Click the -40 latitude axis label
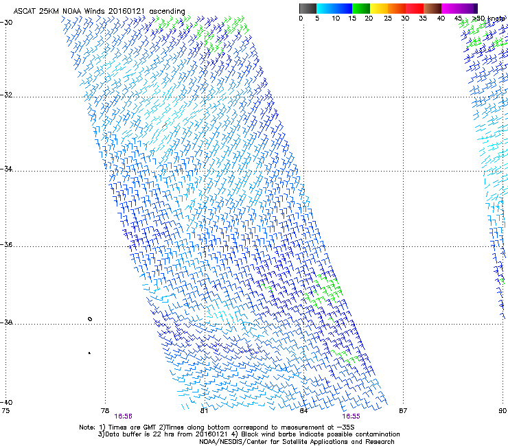The height and width of the screenshot is (446, 508). click(6, 402)
